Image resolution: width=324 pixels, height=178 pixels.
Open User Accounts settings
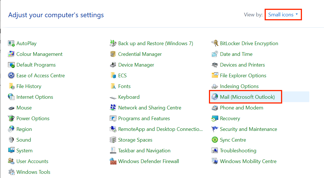pos(32,161)
